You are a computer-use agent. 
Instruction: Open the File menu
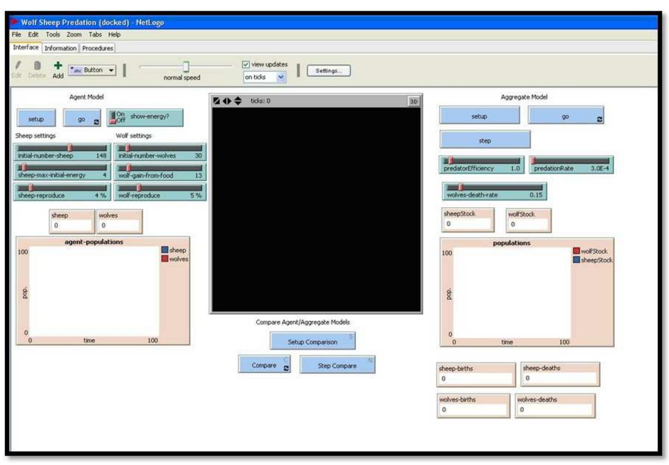16,34
